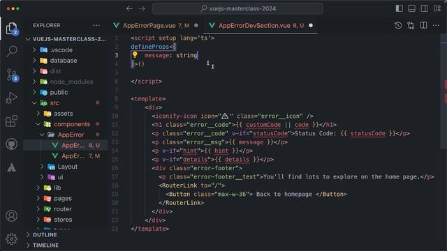Expand the OUTLINE section
Image resolution: width=447 pixels, height=251 pixels.
click(x=66, y=235)
